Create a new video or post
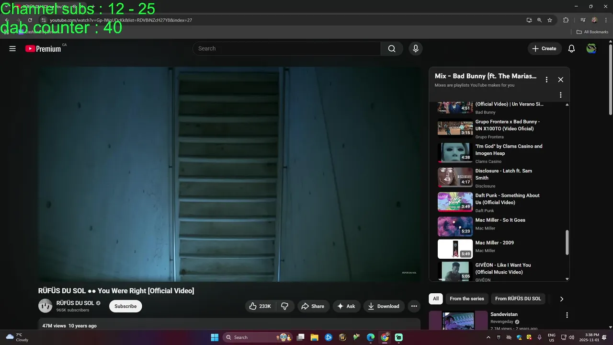The width and height of the screenshot is (613, 345). tap(544, 48)
